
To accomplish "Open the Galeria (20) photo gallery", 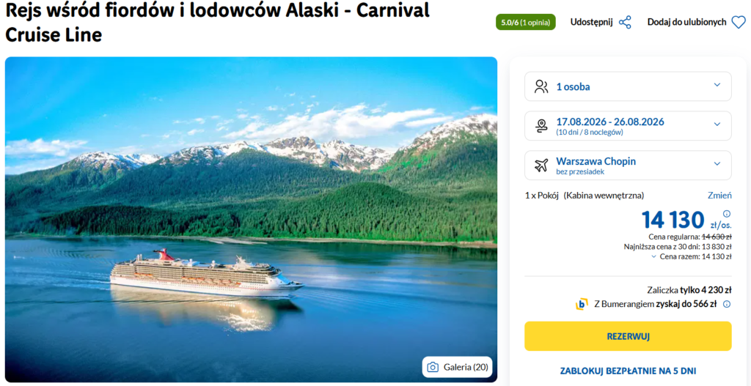I will (x=458, y=367).
